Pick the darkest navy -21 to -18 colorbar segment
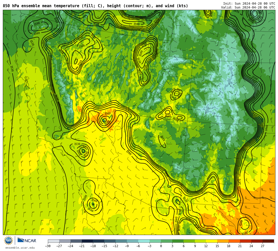 click(88, 241)
